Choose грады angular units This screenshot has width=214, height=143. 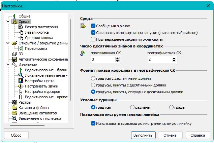[x=171, y=107]
